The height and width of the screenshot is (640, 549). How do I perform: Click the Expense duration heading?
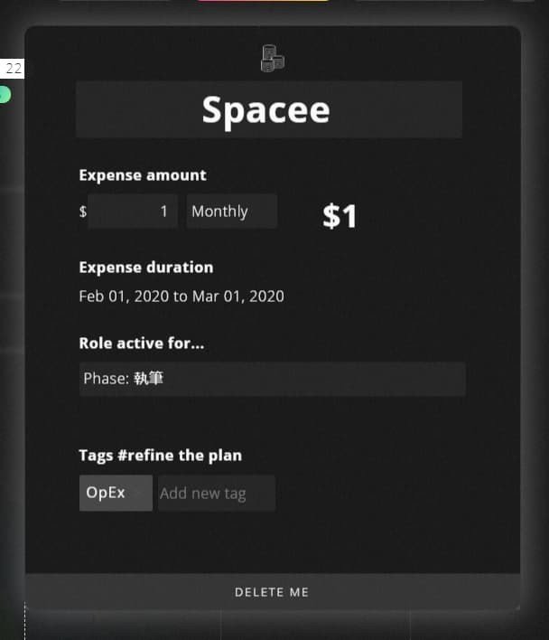pos(146,268)
